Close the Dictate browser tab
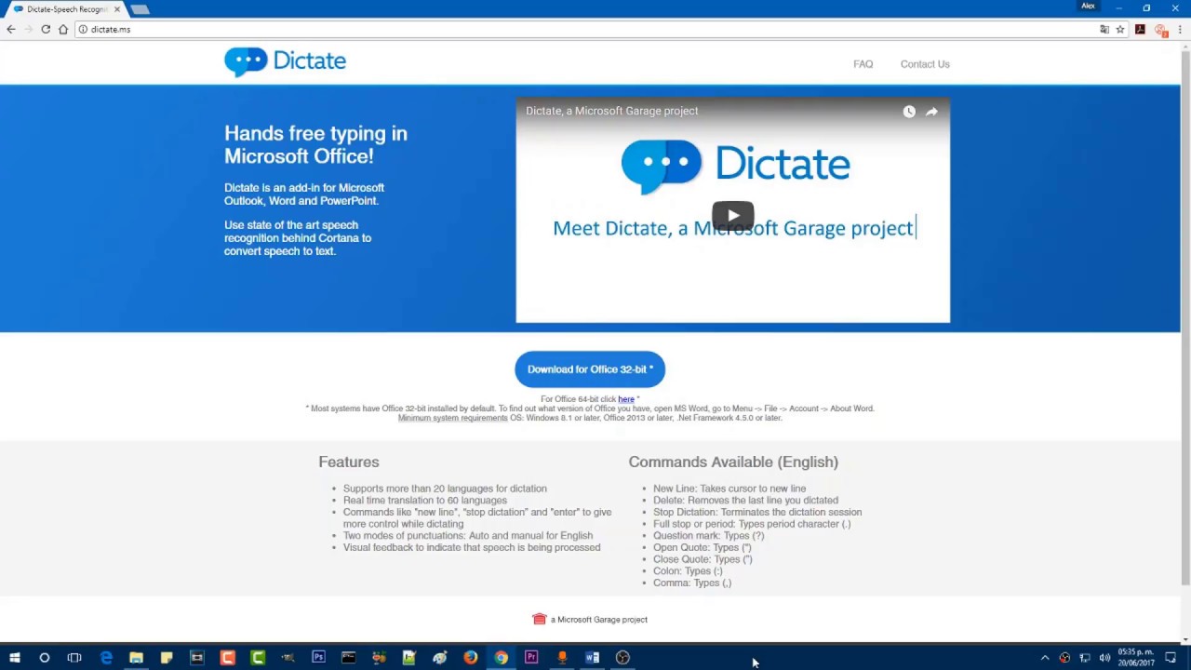 pyautogui.click(x=117, y=9)
